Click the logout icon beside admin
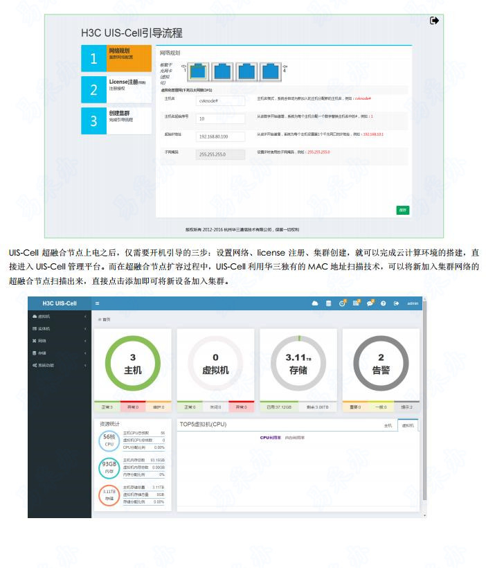The image size is (486, 568). (396, 303)
